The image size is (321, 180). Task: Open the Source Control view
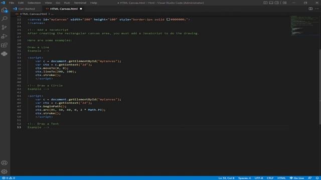(x=5, y=27)
